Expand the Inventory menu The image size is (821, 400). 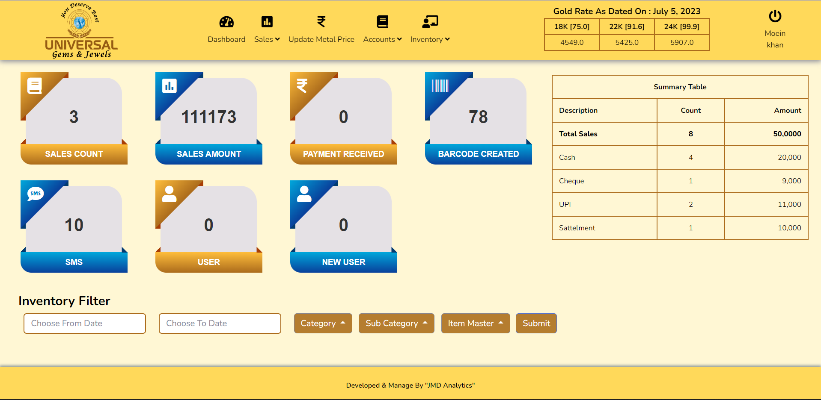[x=430, y=39]
